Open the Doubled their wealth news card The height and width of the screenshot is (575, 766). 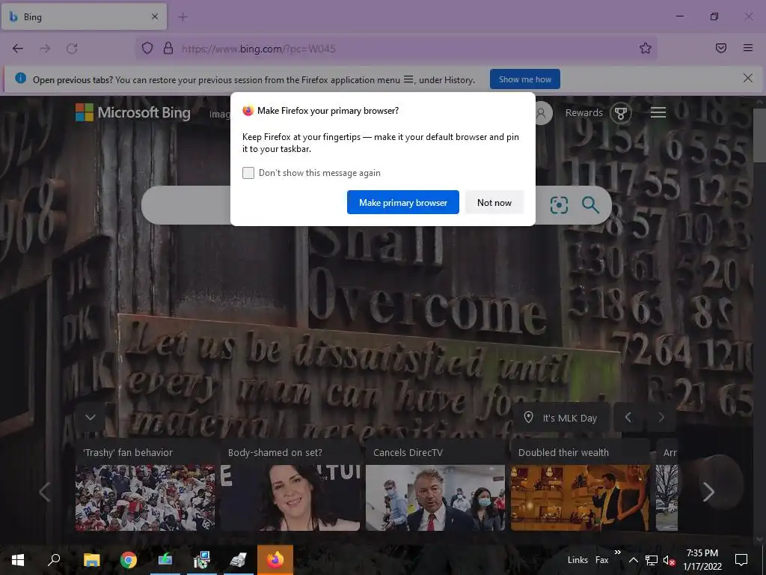tap(580, 484)
